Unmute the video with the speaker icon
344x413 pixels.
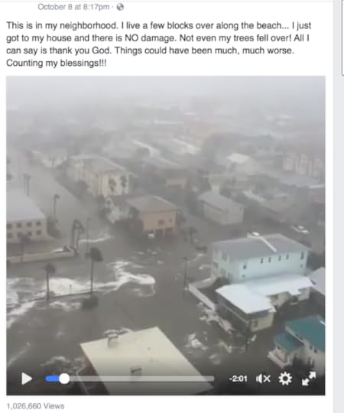(259, 379)
